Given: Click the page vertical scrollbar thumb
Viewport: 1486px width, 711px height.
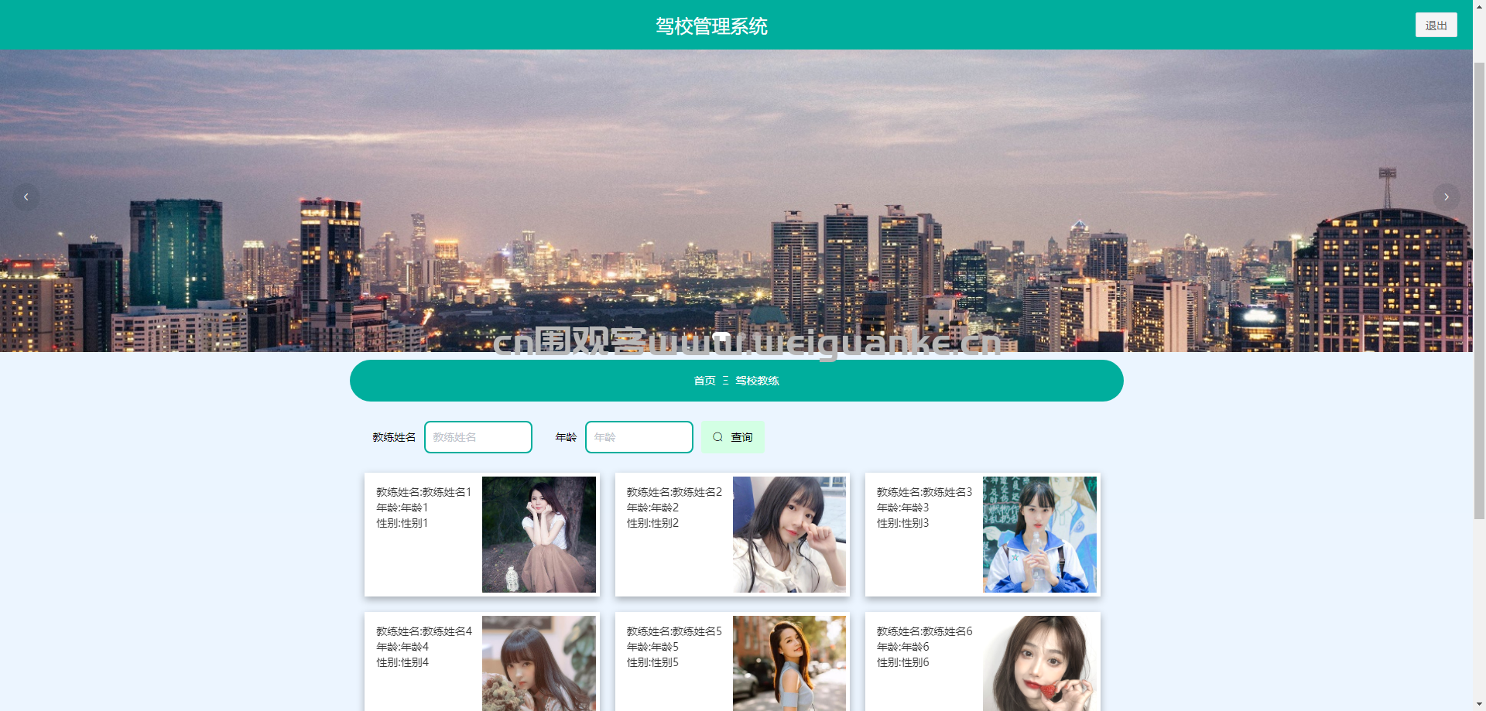Looking at the screenshot, I should coord(1479,290).
